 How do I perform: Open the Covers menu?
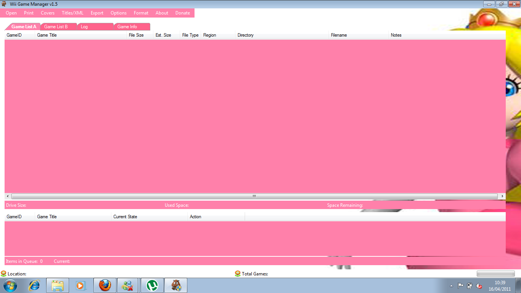pyautogui.click(x=48, y=13)
